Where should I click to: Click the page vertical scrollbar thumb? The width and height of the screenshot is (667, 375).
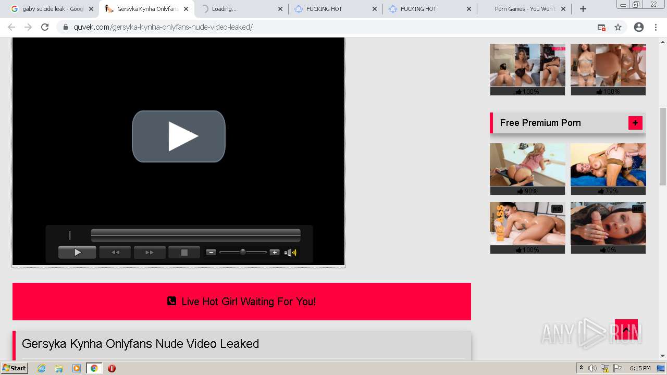663,146
